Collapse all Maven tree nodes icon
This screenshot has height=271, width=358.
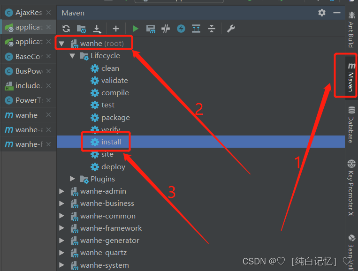(212, 29)
